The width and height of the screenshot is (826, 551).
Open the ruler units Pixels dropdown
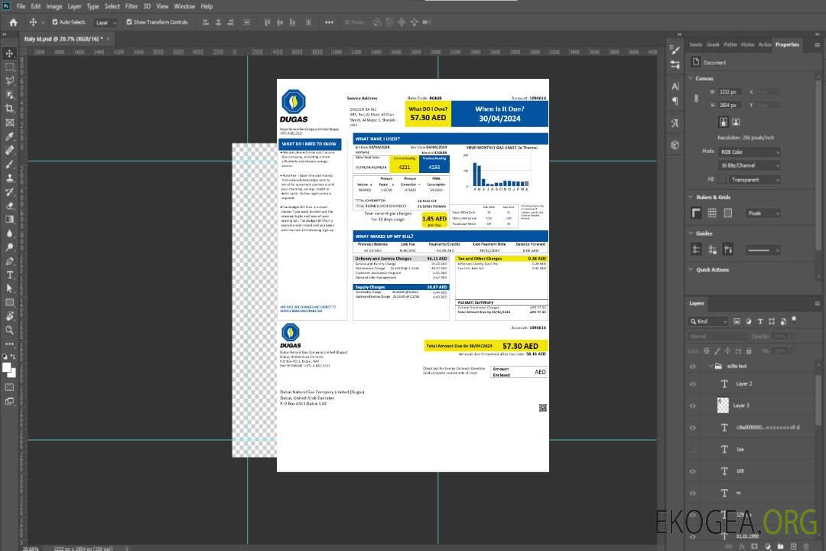[763, 213]
